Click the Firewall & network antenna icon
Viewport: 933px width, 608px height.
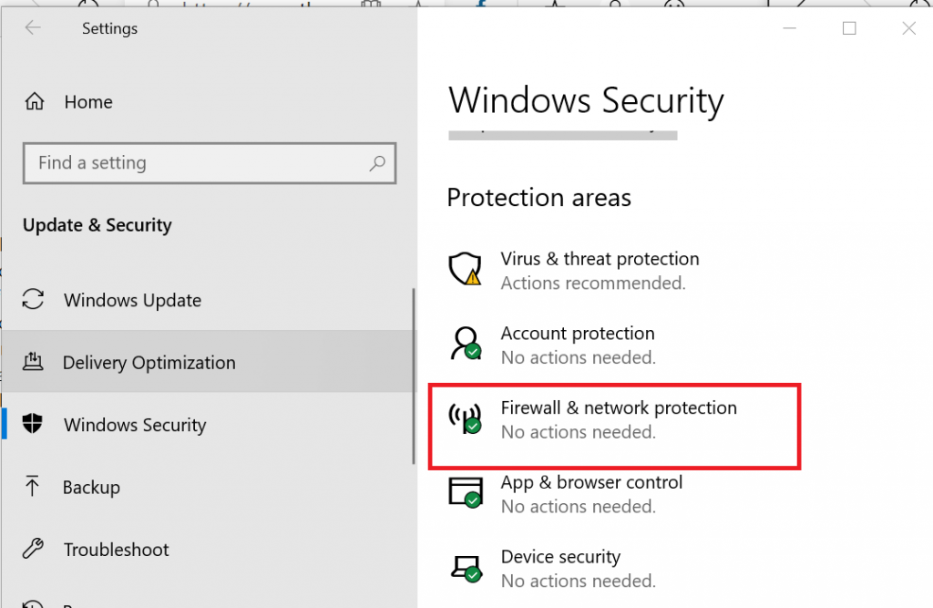coord(465,418)
